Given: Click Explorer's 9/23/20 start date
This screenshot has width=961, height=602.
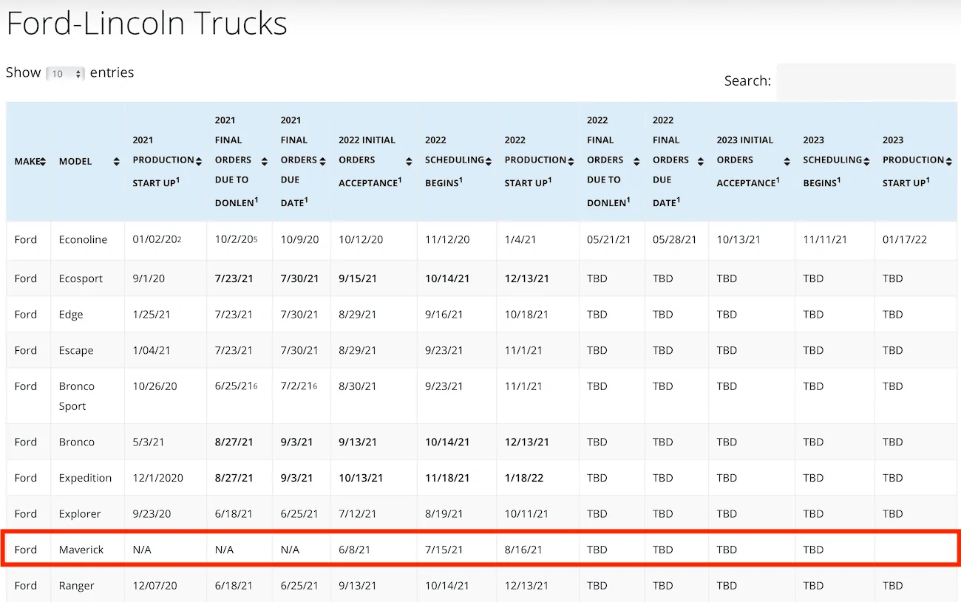Looking at the screenshot, I should pos(152,513).
